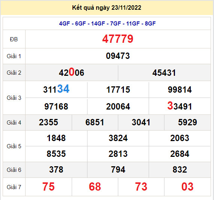Select the Giải 4 number 2355
The height and width of the screenshot is (200, 214).
pos(48,122)
